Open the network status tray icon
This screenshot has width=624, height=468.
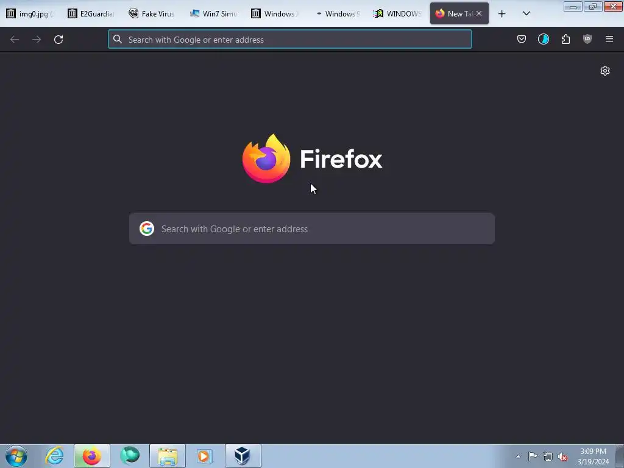pos(548,456)
